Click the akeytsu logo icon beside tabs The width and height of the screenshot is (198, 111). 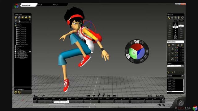(16, 6)
